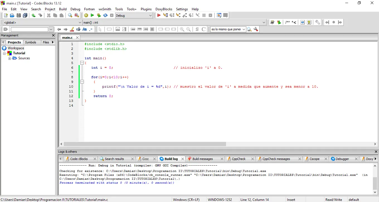
Task: Start debugging with the red play icon
Action: [x=159, y=16]
